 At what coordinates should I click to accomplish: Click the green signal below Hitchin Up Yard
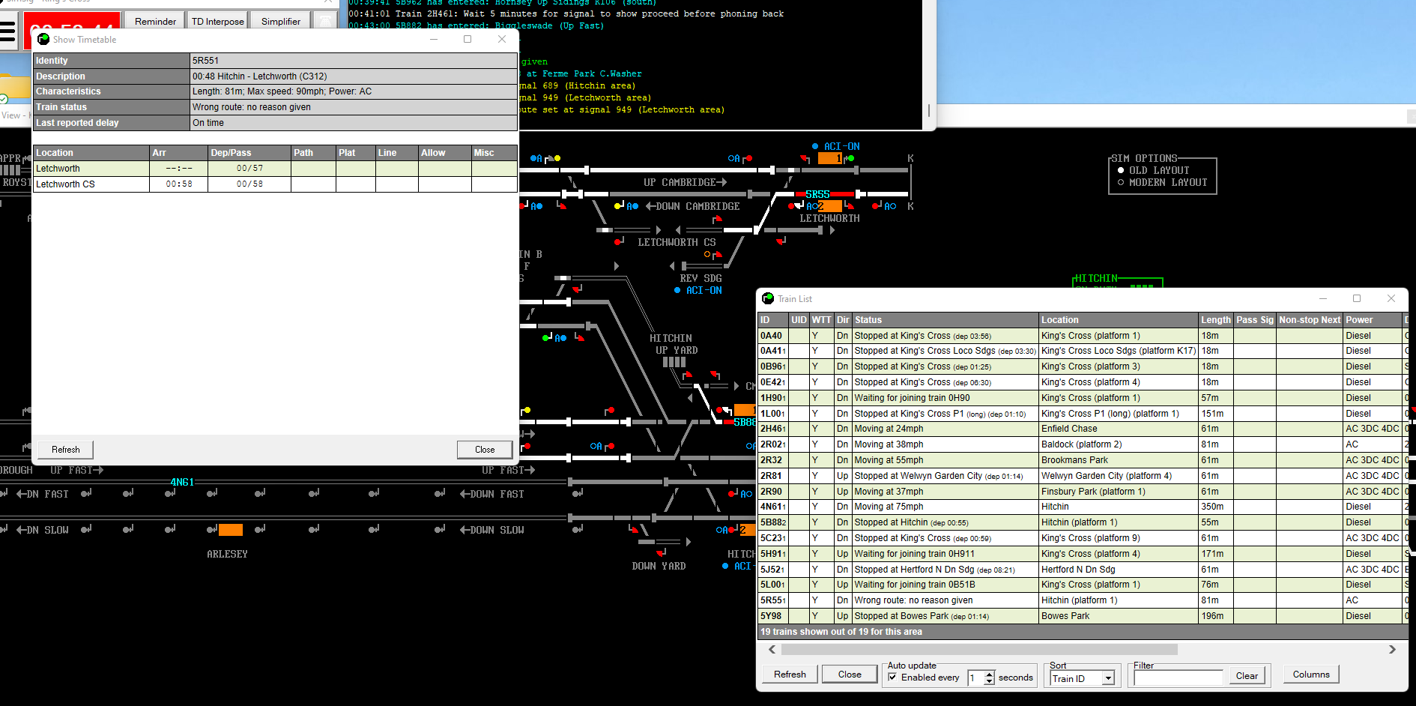tap(546, 338)
